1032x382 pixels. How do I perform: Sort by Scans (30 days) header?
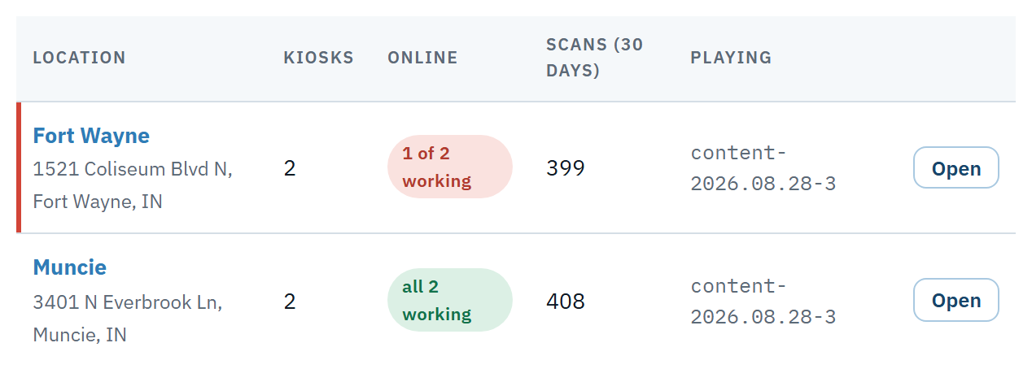coord(595,58)
